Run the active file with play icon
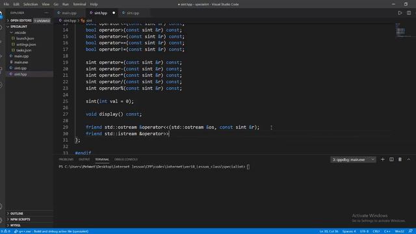The image size is (416, 234). [x=400, y=13]
